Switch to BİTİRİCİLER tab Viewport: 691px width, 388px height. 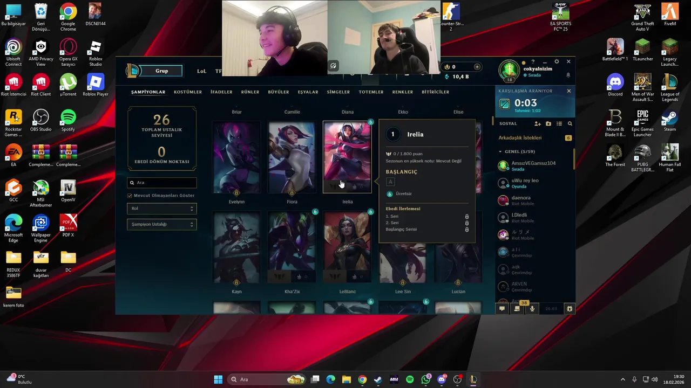(x=435, y=92)
